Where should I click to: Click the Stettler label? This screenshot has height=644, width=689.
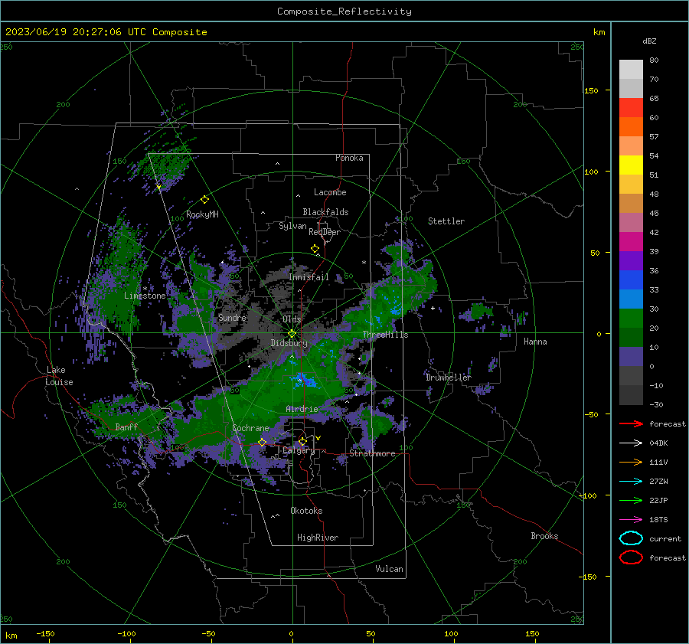pyautogui.click(x=446, y=221)
